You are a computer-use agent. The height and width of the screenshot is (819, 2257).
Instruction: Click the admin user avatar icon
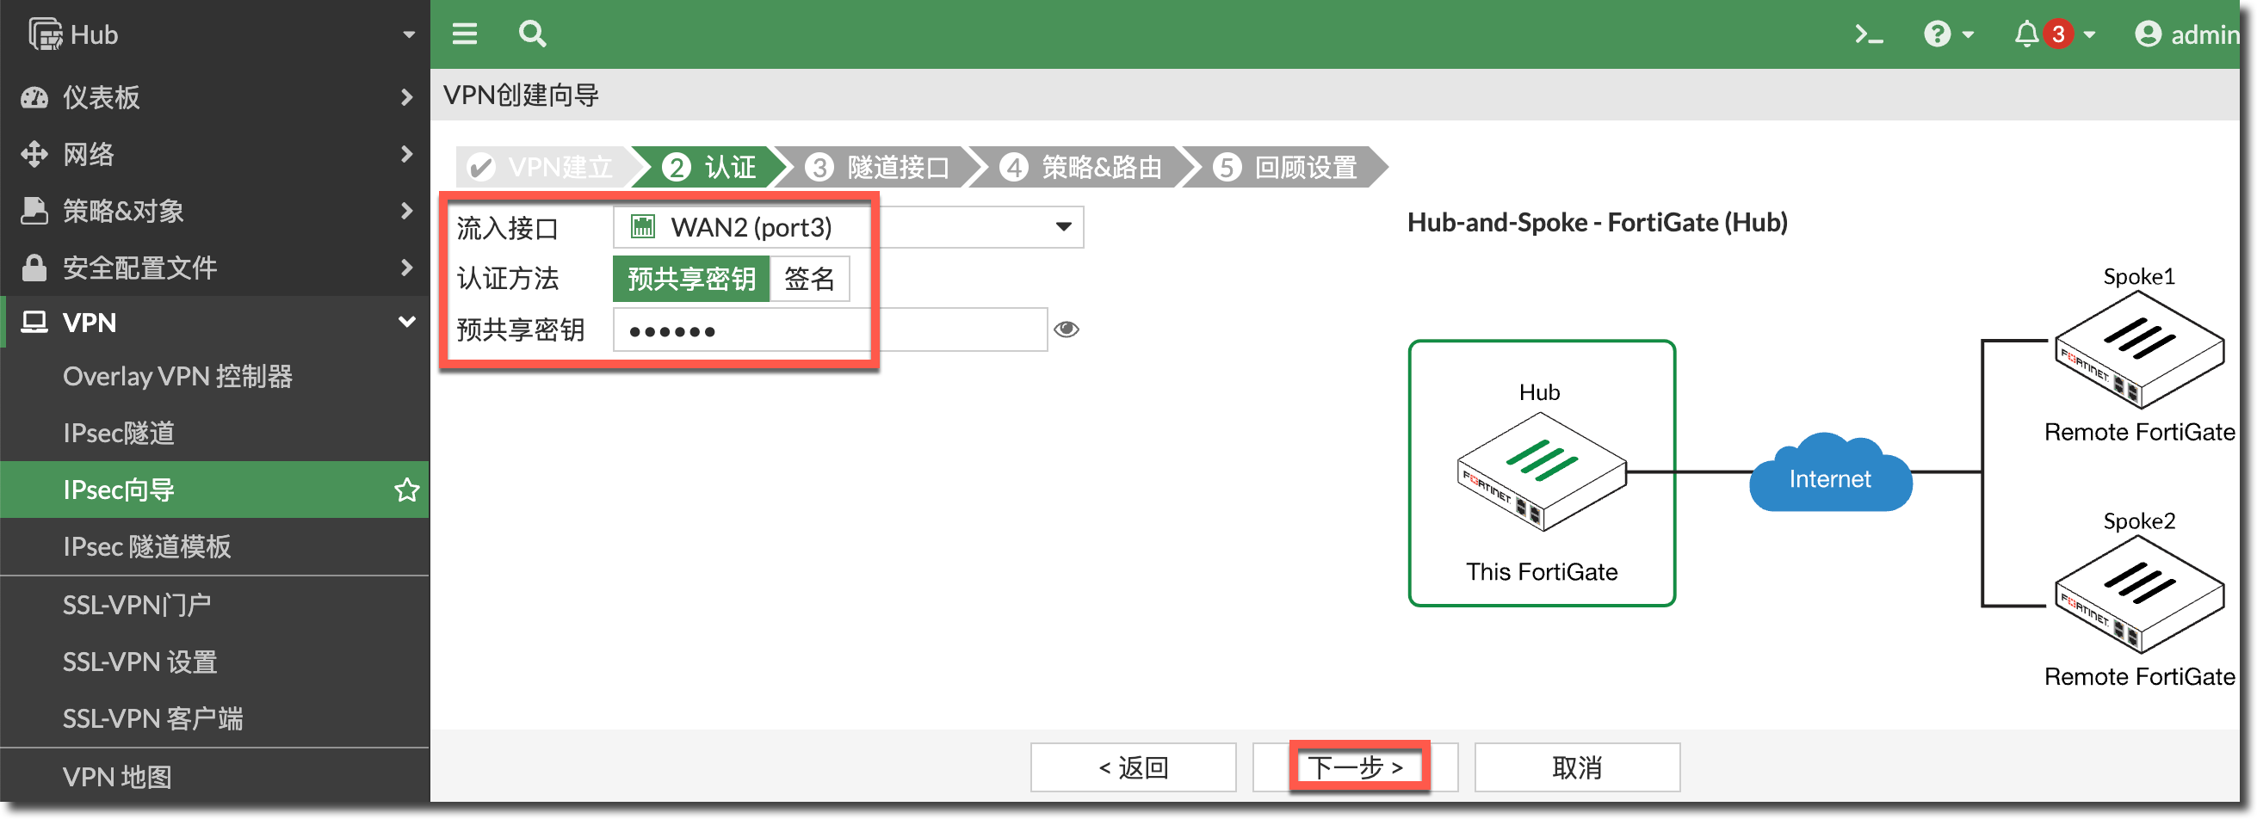(x=2148, y=34)
